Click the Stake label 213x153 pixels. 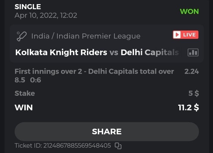coord(25,93)
